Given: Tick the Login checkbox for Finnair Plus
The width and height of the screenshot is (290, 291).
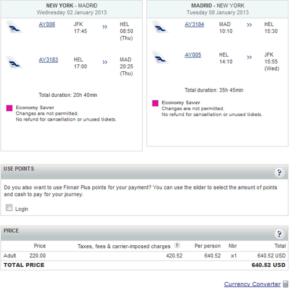Looking at the screenshot, I should tap(9, 208).
